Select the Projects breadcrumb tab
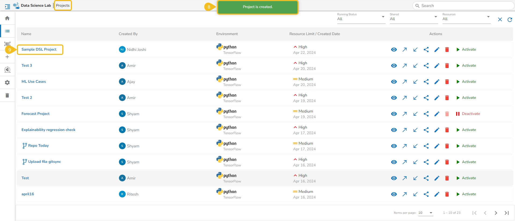 click(63, 6)
